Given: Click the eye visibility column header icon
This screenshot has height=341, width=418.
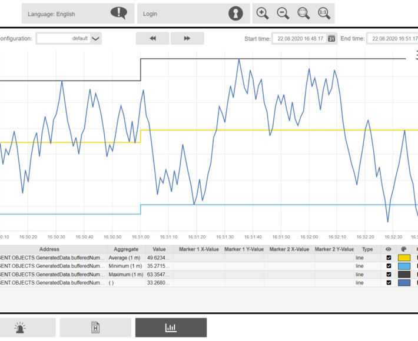Looking at the screenshot, I should point(389,249).
